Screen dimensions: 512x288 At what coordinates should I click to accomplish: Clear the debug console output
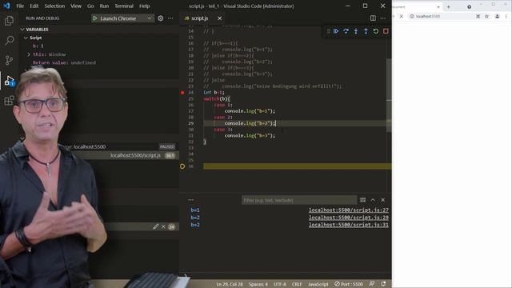pos(362,200)
